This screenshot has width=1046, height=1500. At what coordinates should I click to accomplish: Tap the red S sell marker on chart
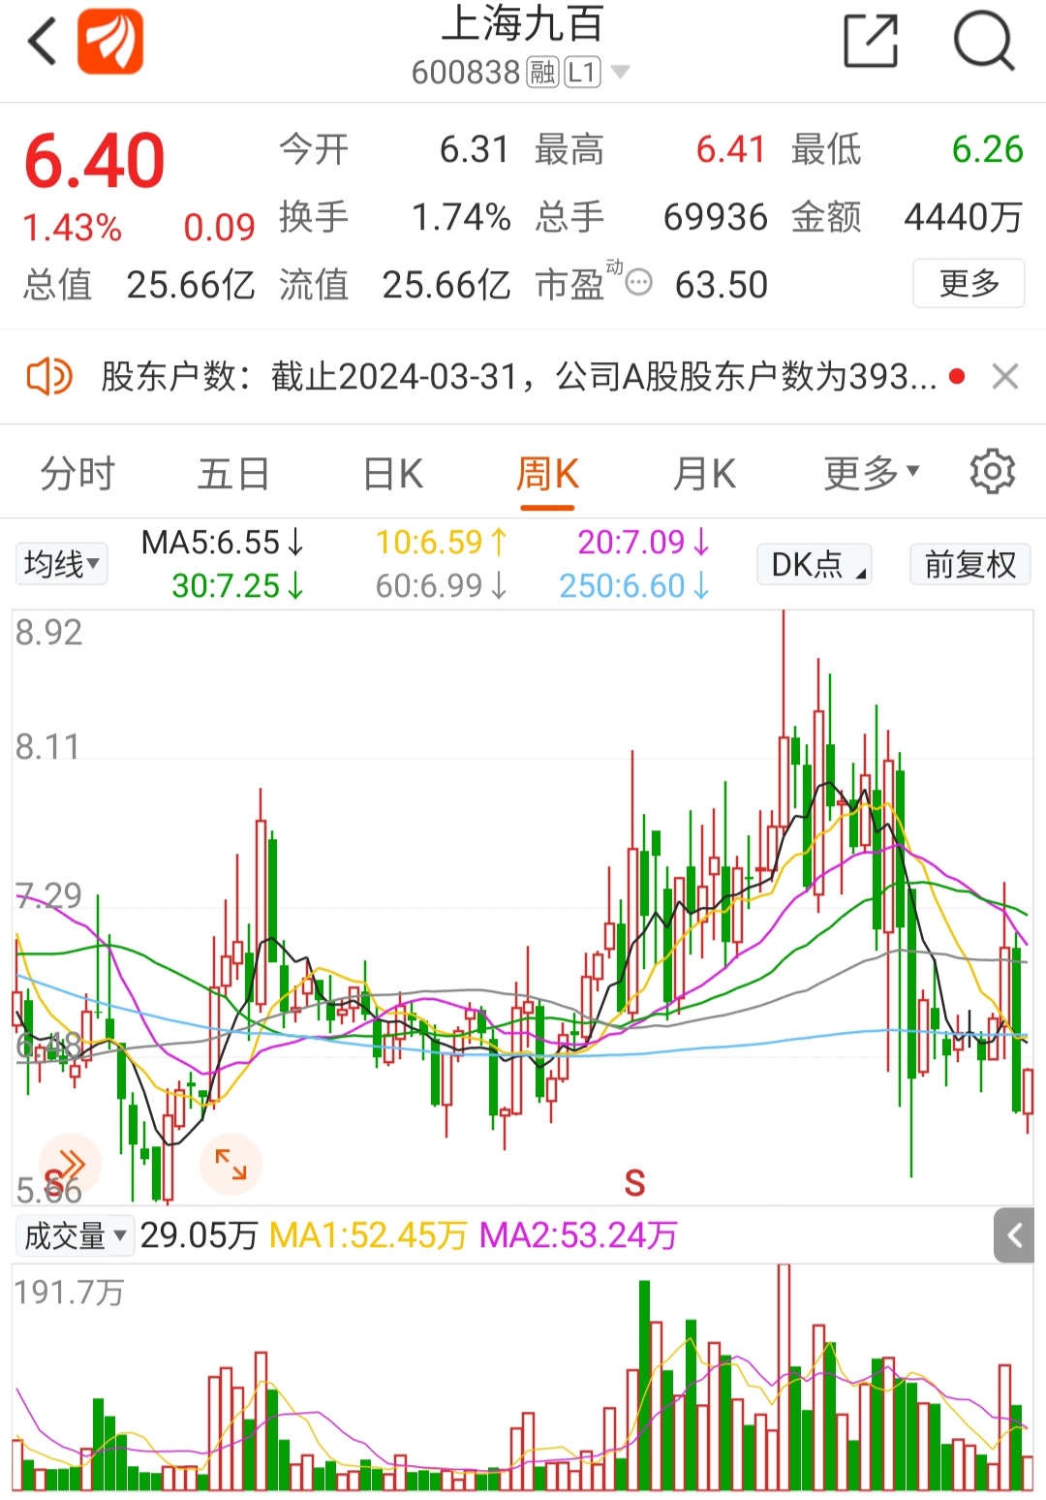(634, 1183)
